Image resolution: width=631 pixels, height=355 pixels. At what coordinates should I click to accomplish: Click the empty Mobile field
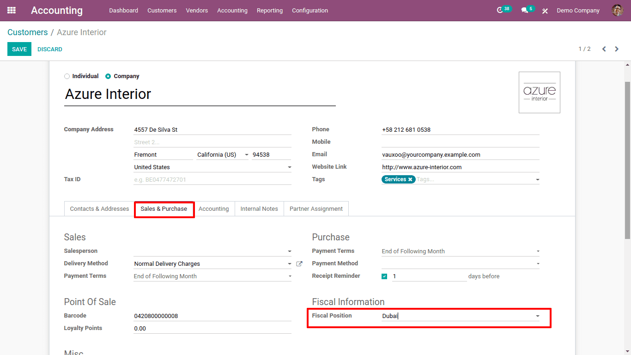[x=461, y=142]
